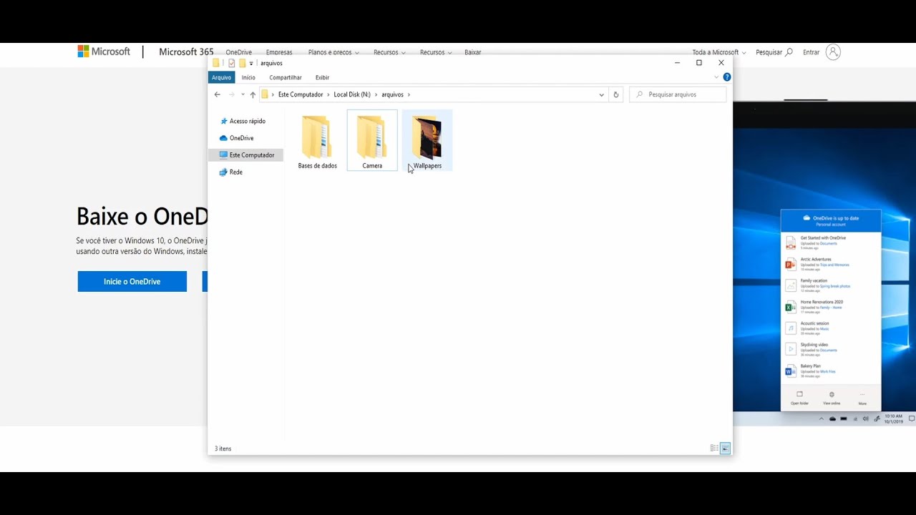
Task: Open the Arquivo ribbon tab
Action: pos(222,77)
